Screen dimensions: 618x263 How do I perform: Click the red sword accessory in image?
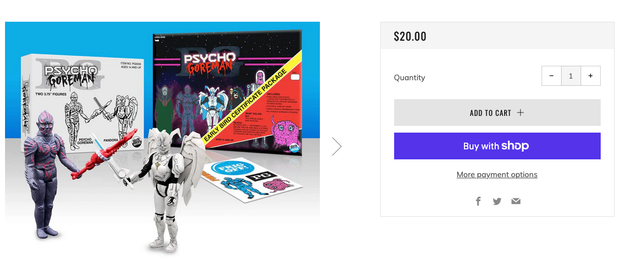104,153
